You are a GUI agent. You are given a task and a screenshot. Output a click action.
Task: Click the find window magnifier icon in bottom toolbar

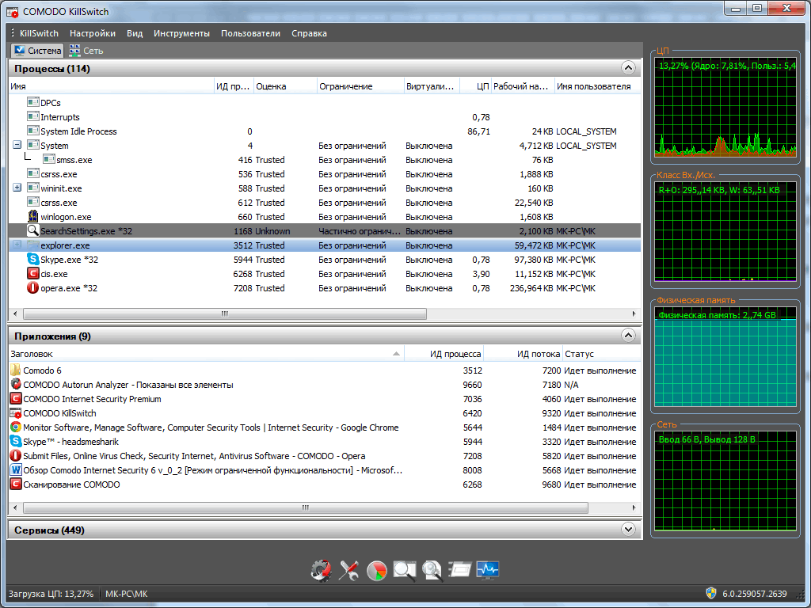point(405,570)
